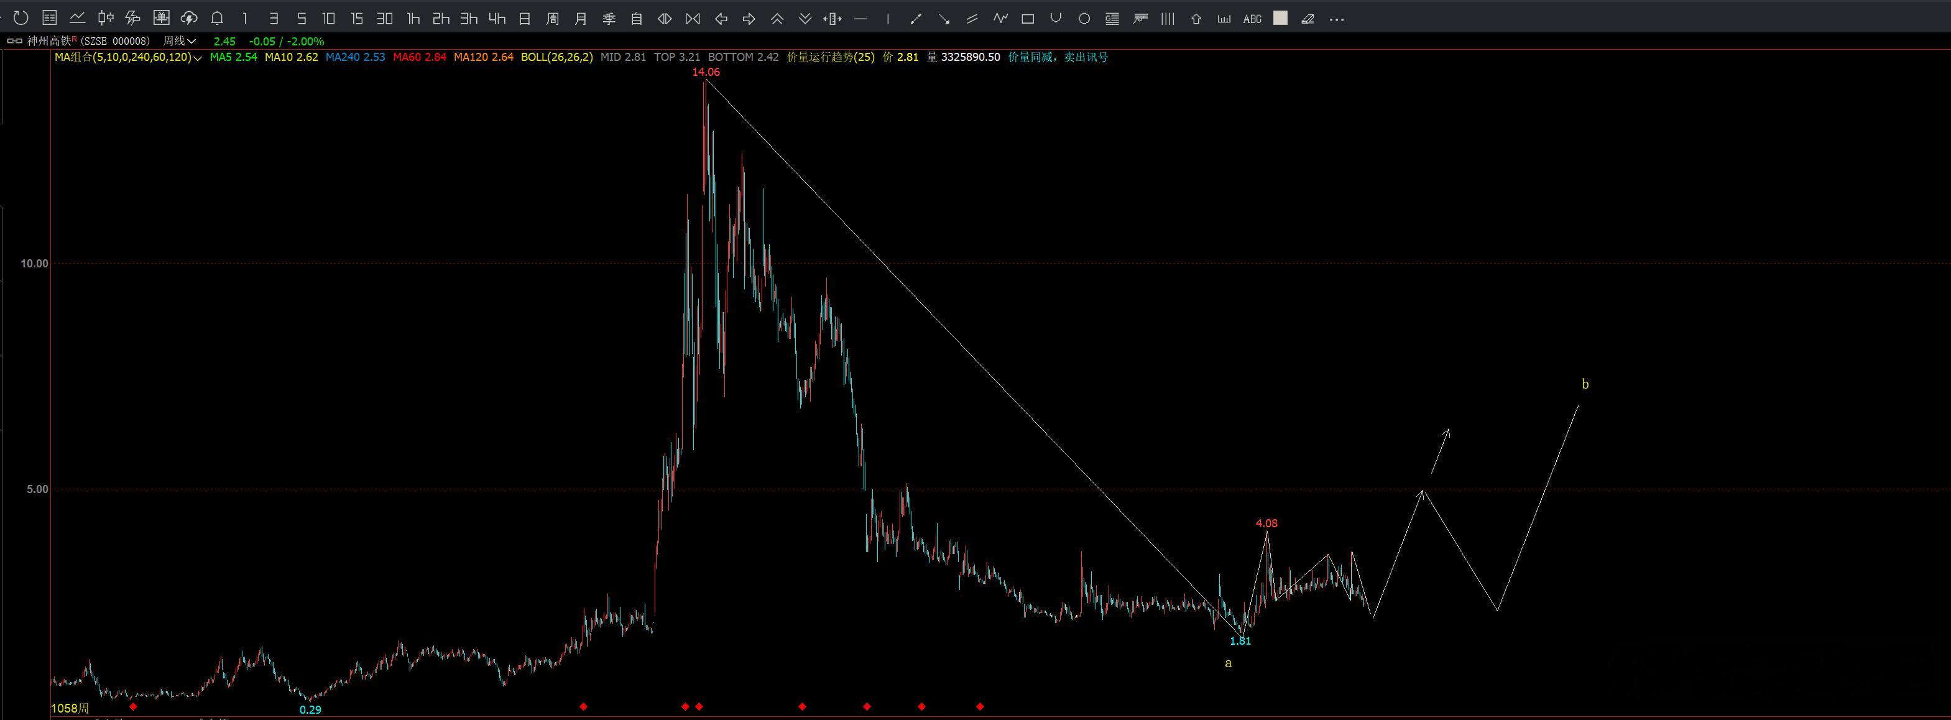Click the 神州高铁 stock name label

(49, 41)
